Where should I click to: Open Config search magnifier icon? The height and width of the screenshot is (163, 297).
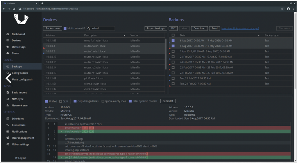(x=8, y=73)
